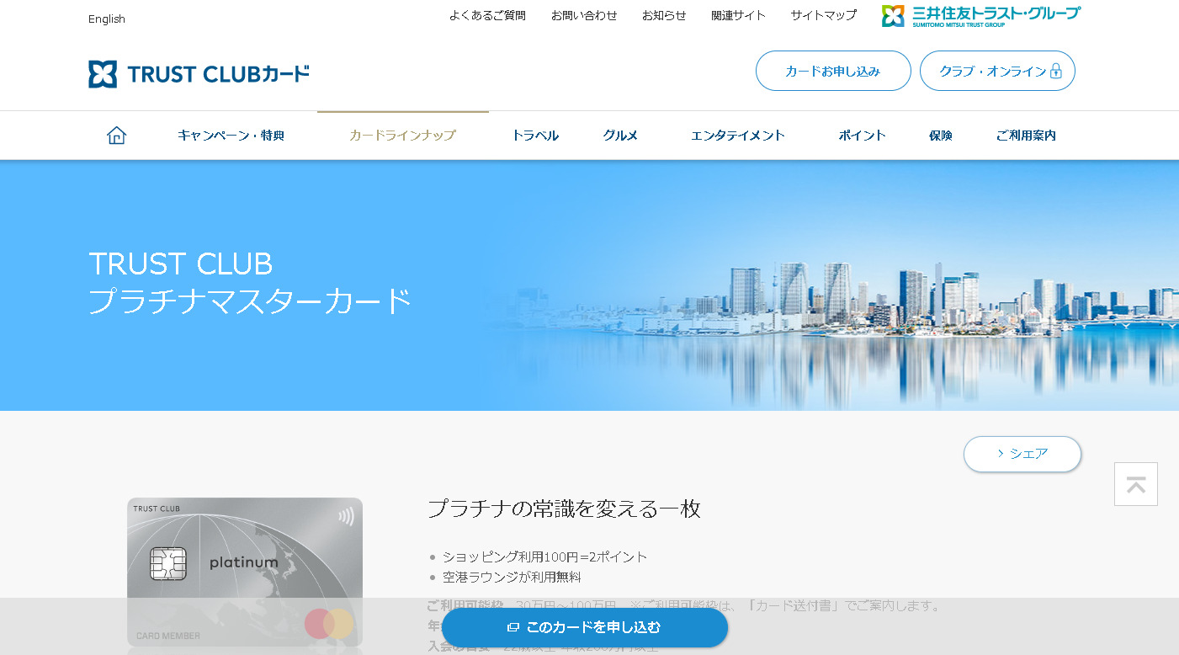Screen dimensions: 1179x655
Task: Open the home icon in navigation bar
Action: click(x=116, y=136)
